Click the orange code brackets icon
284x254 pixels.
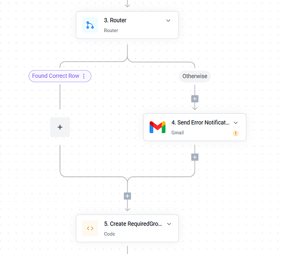point(90,228)
